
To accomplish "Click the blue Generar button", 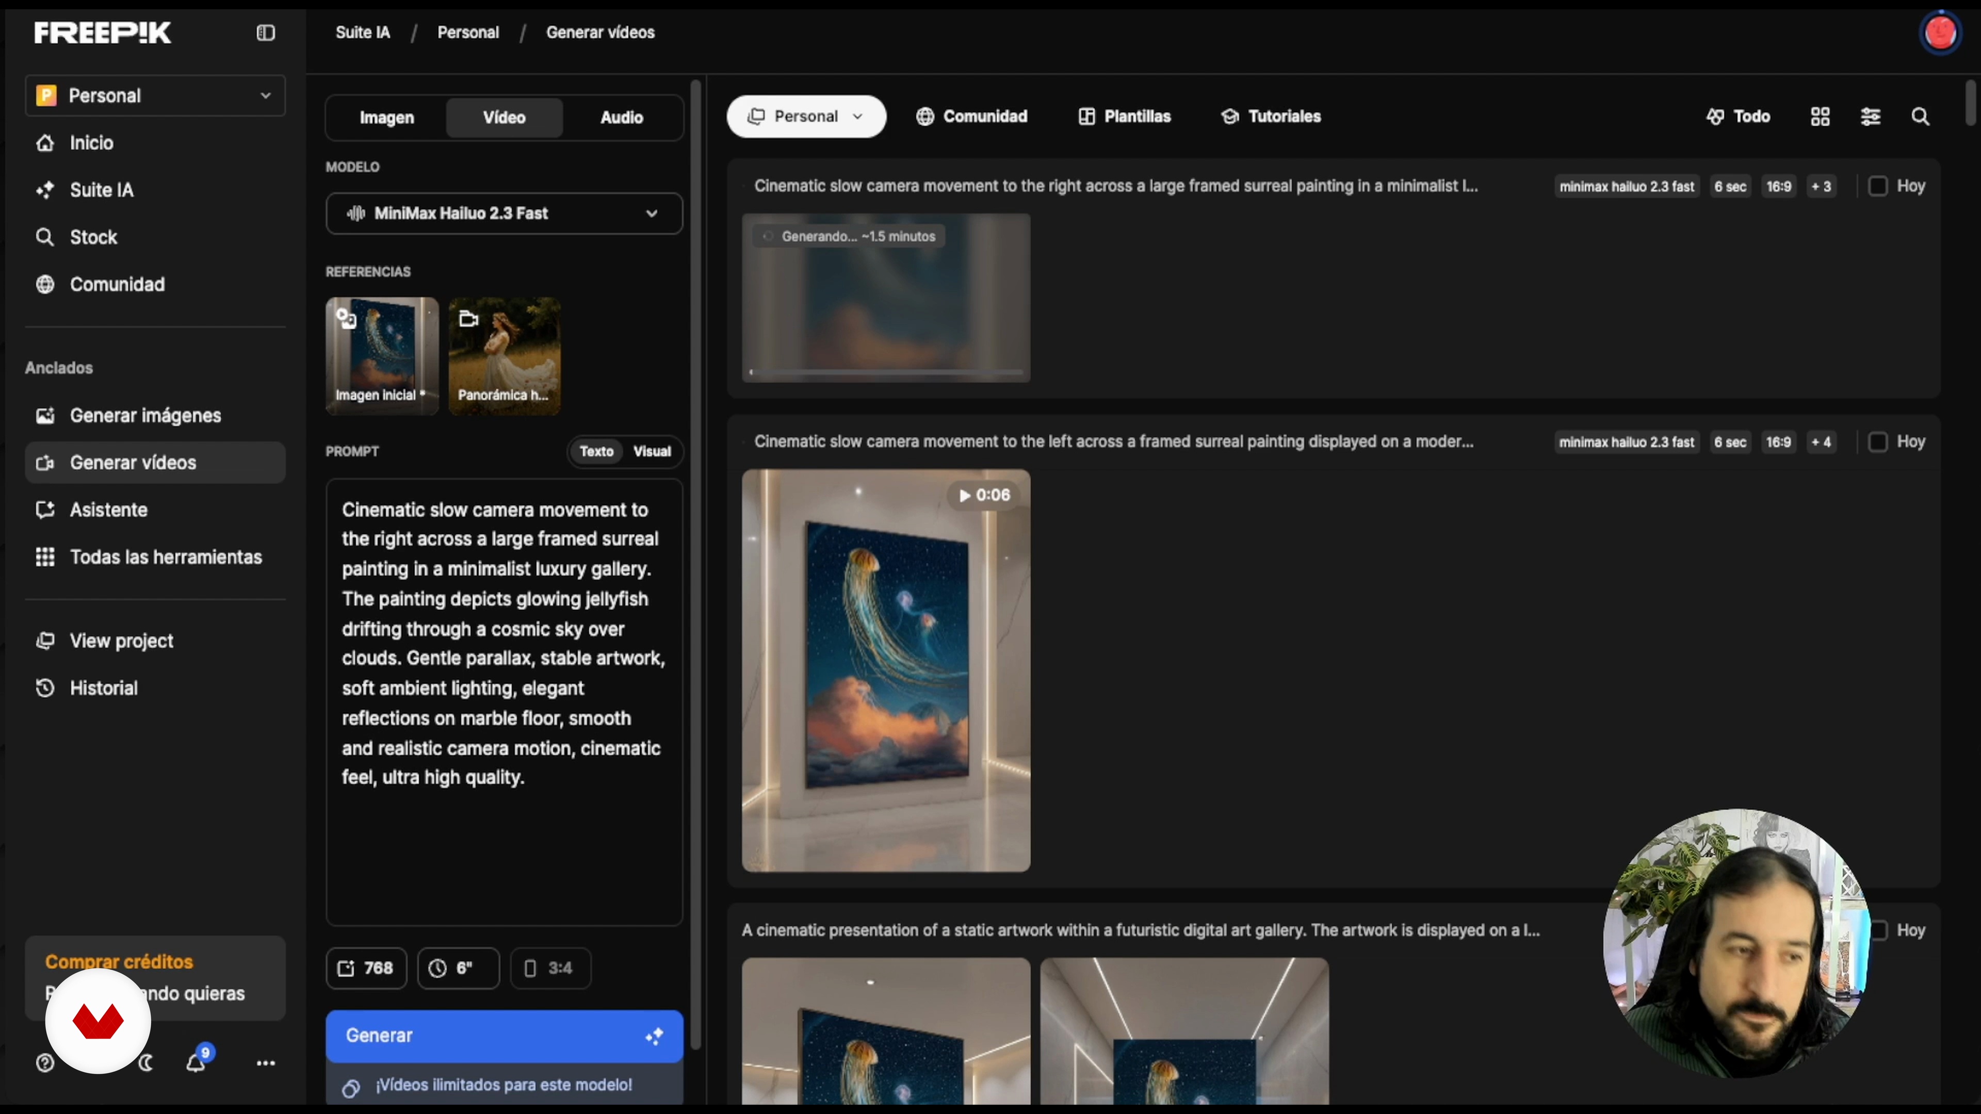I will coord(504,1036).
